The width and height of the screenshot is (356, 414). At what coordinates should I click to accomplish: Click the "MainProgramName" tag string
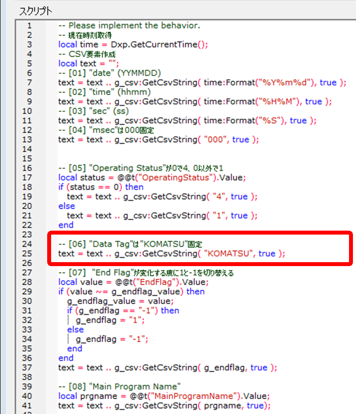point(203,396)
